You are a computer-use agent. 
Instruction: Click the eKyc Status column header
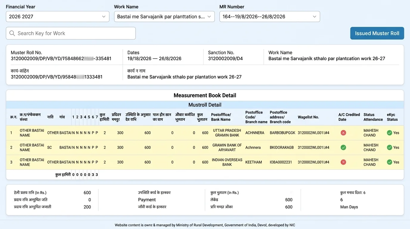tap(392, 117)
